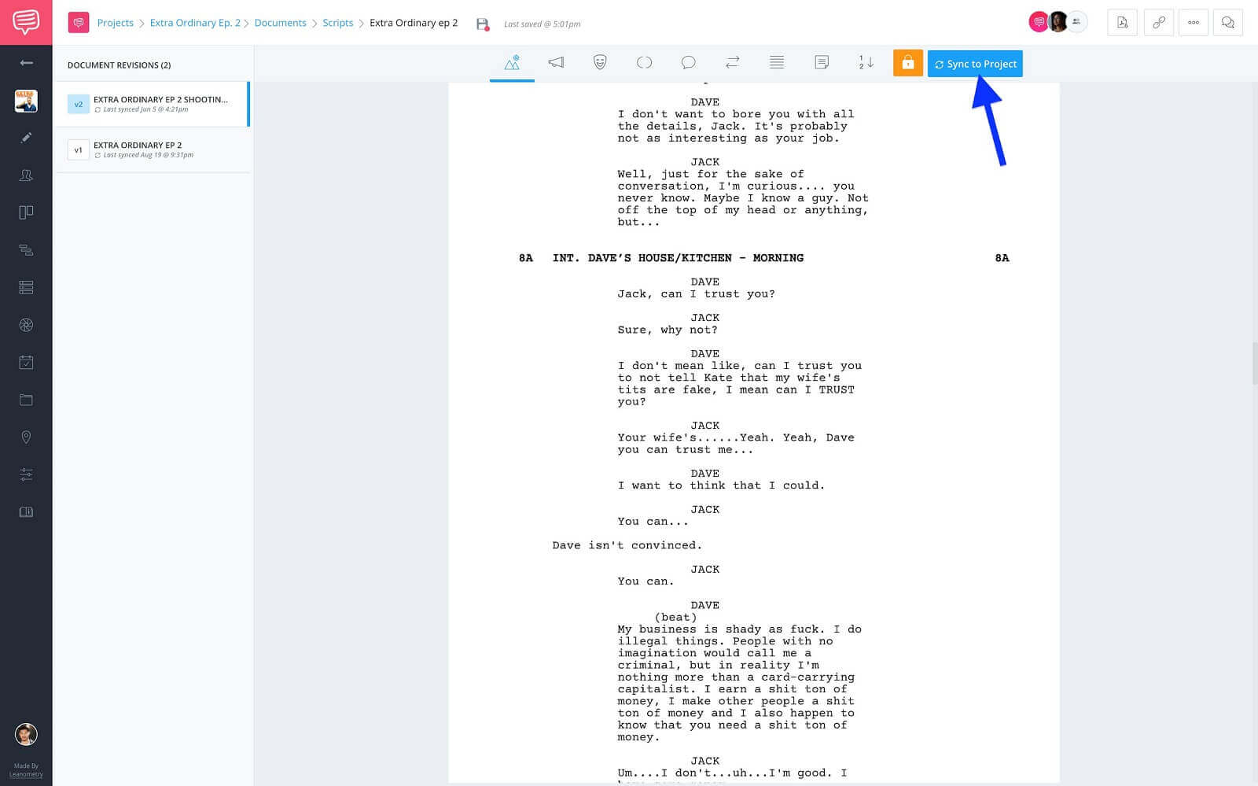1258x786 pixels.
Task: Open the more options ellipsis menu
Action: [x=1193, y=23]
